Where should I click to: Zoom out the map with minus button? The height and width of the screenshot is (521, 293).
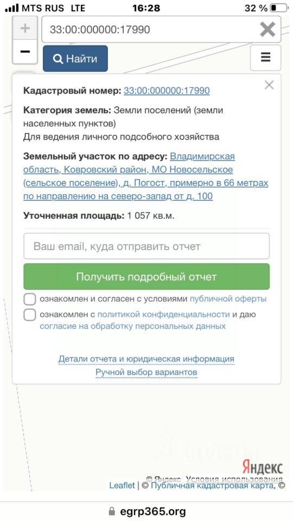click(x=25, y=52)
